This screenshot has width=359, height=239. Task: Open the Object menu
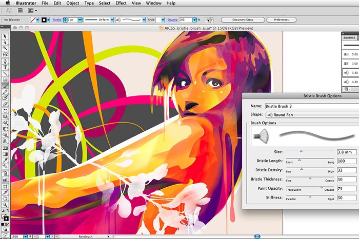pyautogui.click(x=72, y=3)
